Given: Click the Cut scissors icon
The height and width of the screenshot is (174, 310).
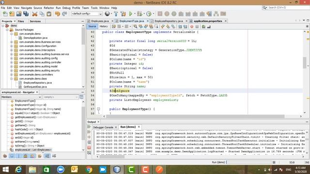Looking at the screenshot, I should tap(35, 14).
